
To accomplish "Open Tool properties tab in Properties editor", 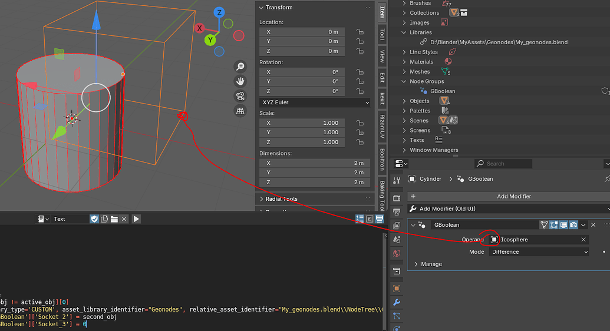I will click(397, 180).
